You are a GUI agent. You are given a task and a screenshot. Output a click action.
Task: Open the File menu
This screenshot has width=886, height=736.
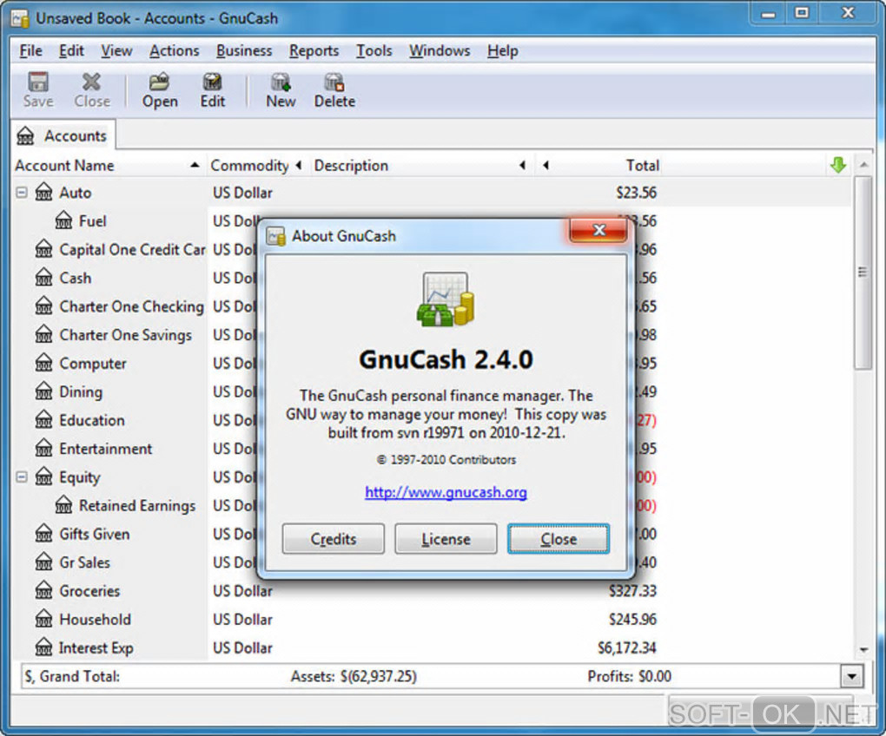pyautogui.click(x=30, y=51)
